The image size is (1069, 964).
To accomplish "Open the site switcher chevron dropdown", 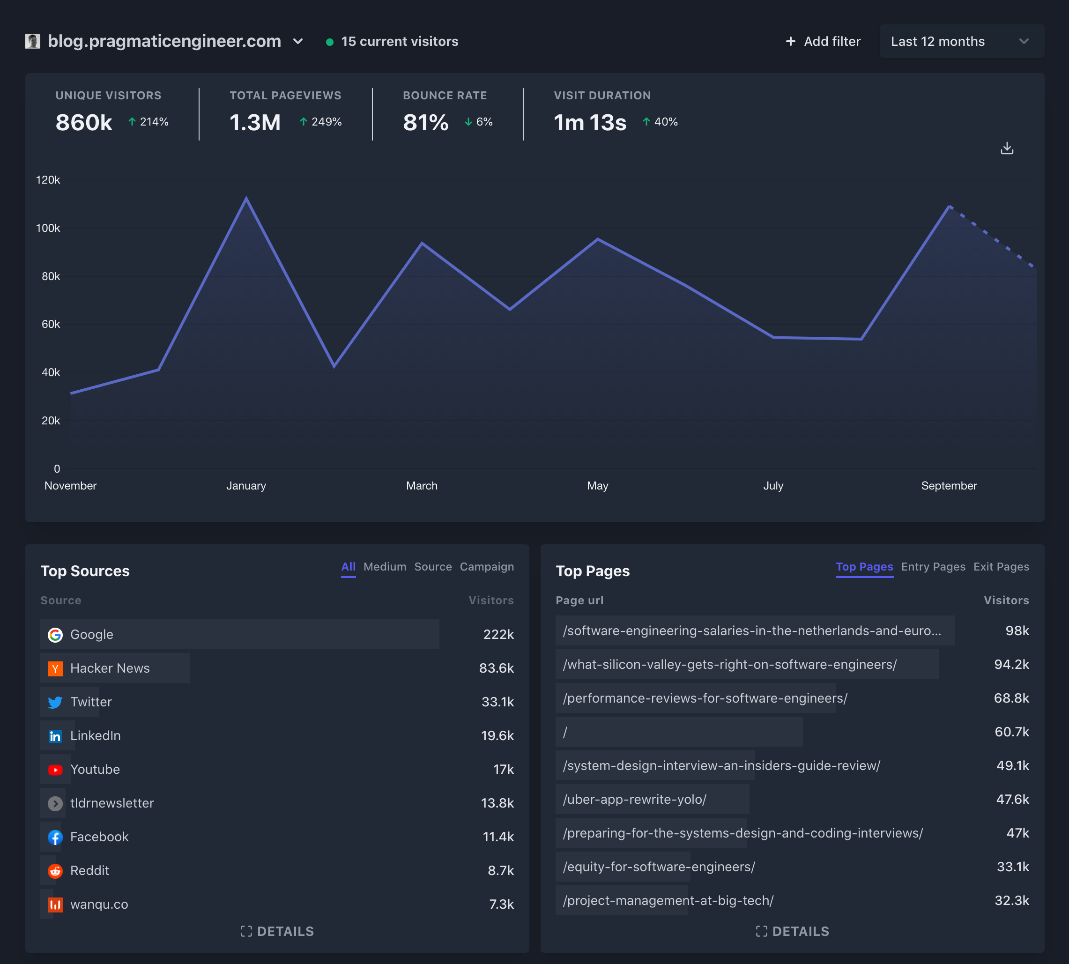I will [x=298, y=41].
